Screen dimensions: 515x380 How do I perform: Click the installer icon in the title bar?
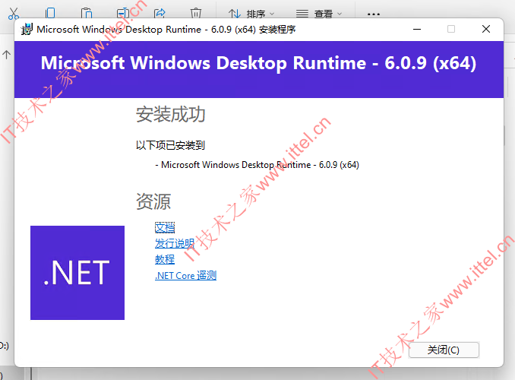pos(27,29)
